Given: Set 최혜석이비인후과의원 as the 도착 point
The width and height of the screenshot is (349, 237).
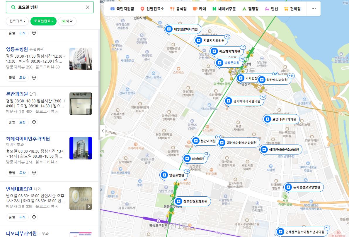Looking at the screenshot, I should [x=23, y=173].
